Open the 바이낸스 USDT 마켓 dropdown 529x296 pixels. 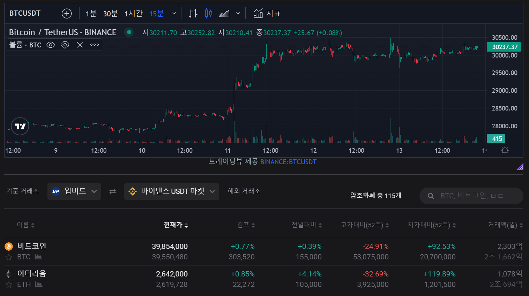172,191
